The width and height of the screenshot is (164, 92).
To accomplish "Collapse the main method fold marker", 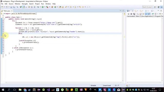I will click(5, 19).
